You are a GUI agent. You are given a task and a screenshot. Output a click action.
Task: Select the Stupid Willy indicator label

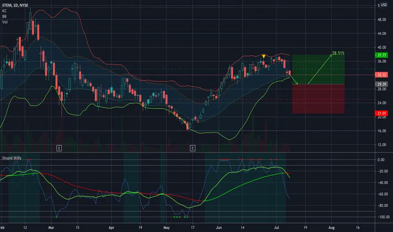coord(12,158)
